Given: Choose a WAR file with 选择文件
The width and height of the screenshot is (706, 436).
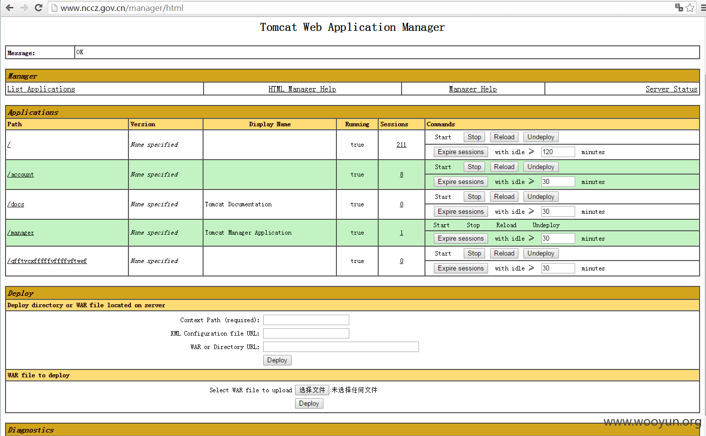Looking at the screenshot, I should pos(312,390).
